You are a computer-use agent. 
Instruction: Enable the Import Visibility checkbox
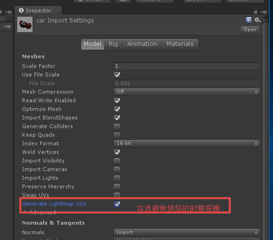pos(117,161)
